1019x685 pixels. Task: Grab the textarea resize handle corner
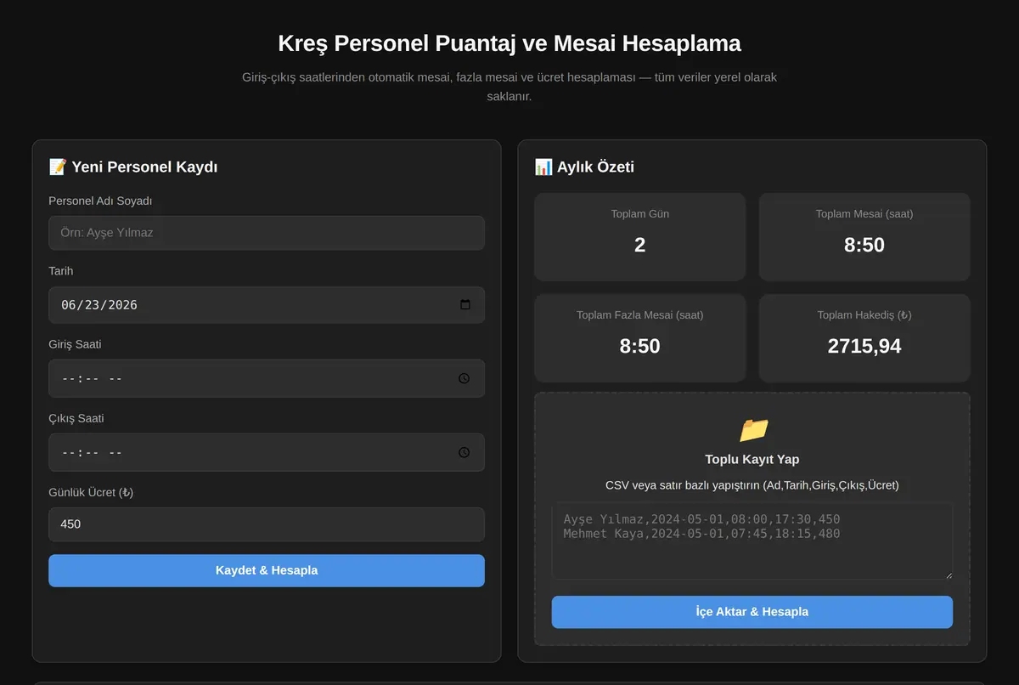point(948,575)
